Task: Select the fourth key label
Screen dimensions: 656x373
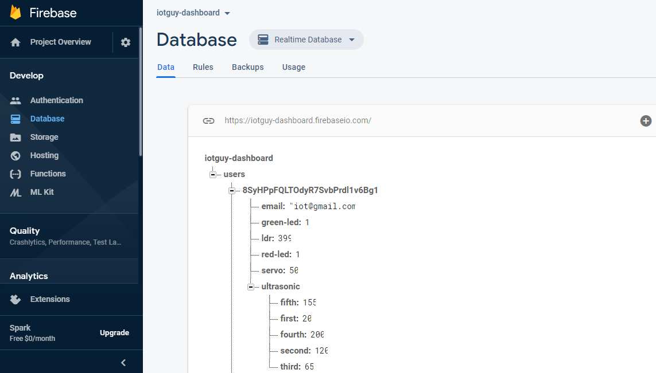Action: pyautogui.click(x=293, y=335)
